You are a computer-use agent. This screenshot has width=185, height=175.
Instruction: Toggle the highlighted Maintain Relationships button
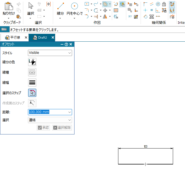click(172, 4)
